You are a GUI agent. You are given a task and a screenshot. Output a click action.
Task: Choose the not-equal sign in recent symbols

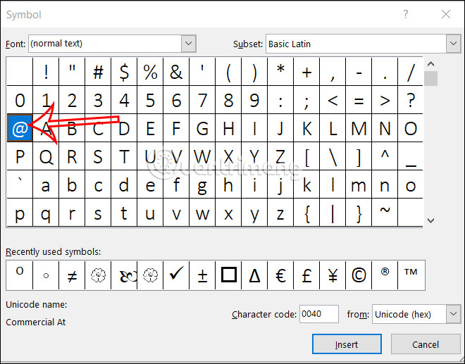(x=72, y=275)
